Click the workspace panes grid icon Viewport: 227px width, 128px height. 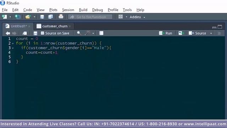point(121,17)
